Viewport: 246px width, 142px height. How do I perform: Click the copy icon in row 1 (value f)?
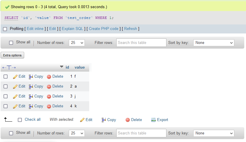pyautogui.click(x=31, y=77)
